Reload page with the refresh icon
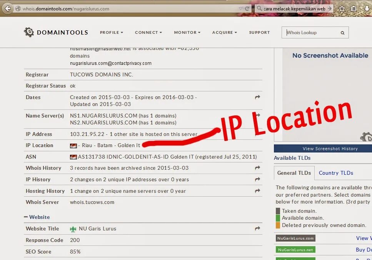The height and width of the screenshot is (260, 372). (x=247, y=9)
